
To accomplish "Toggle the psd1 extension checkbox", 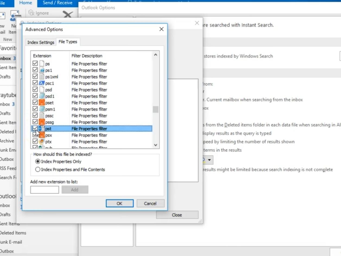I will (x=35, y=96).
